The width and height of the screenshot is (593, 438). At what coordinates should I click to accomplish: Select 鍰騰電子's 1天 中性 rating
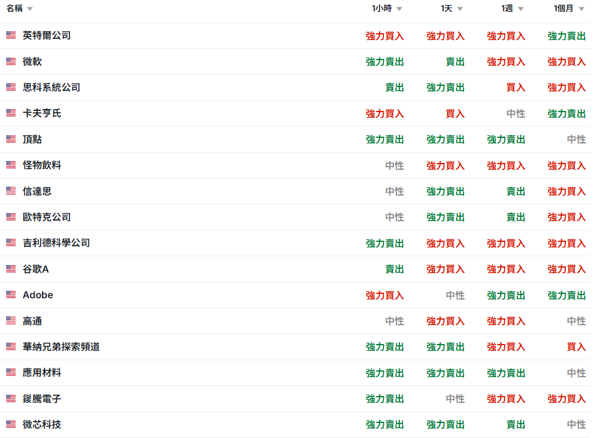pos(455,399)
